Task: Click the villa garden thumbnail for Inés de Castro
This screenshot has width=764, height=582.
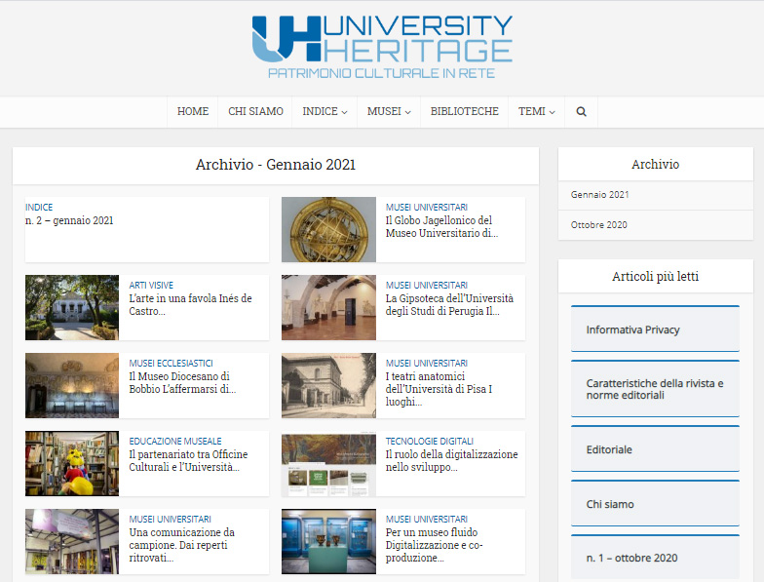Action: [x=72, y=307]
